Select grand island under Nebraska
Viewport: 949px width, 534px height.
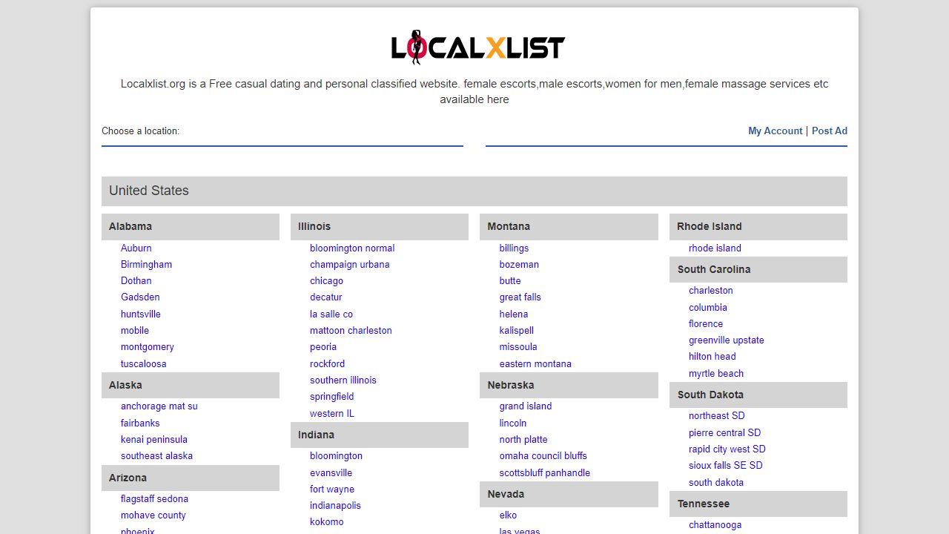tap(526, 406)
